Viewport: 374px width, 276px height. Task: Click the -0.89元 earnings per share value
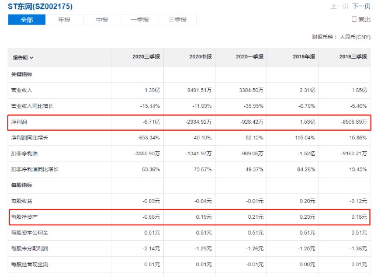(x=151, y=201)
